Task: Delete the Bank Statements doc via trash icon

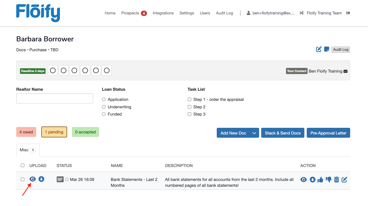Action: 337,180
